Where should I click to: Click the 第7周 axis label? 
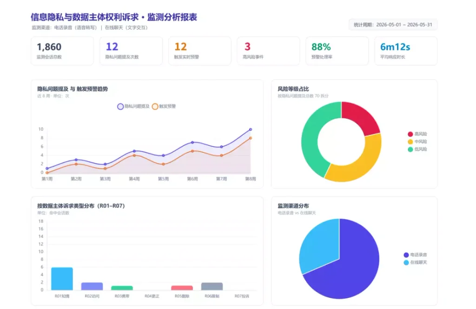(x=221, y=179)
